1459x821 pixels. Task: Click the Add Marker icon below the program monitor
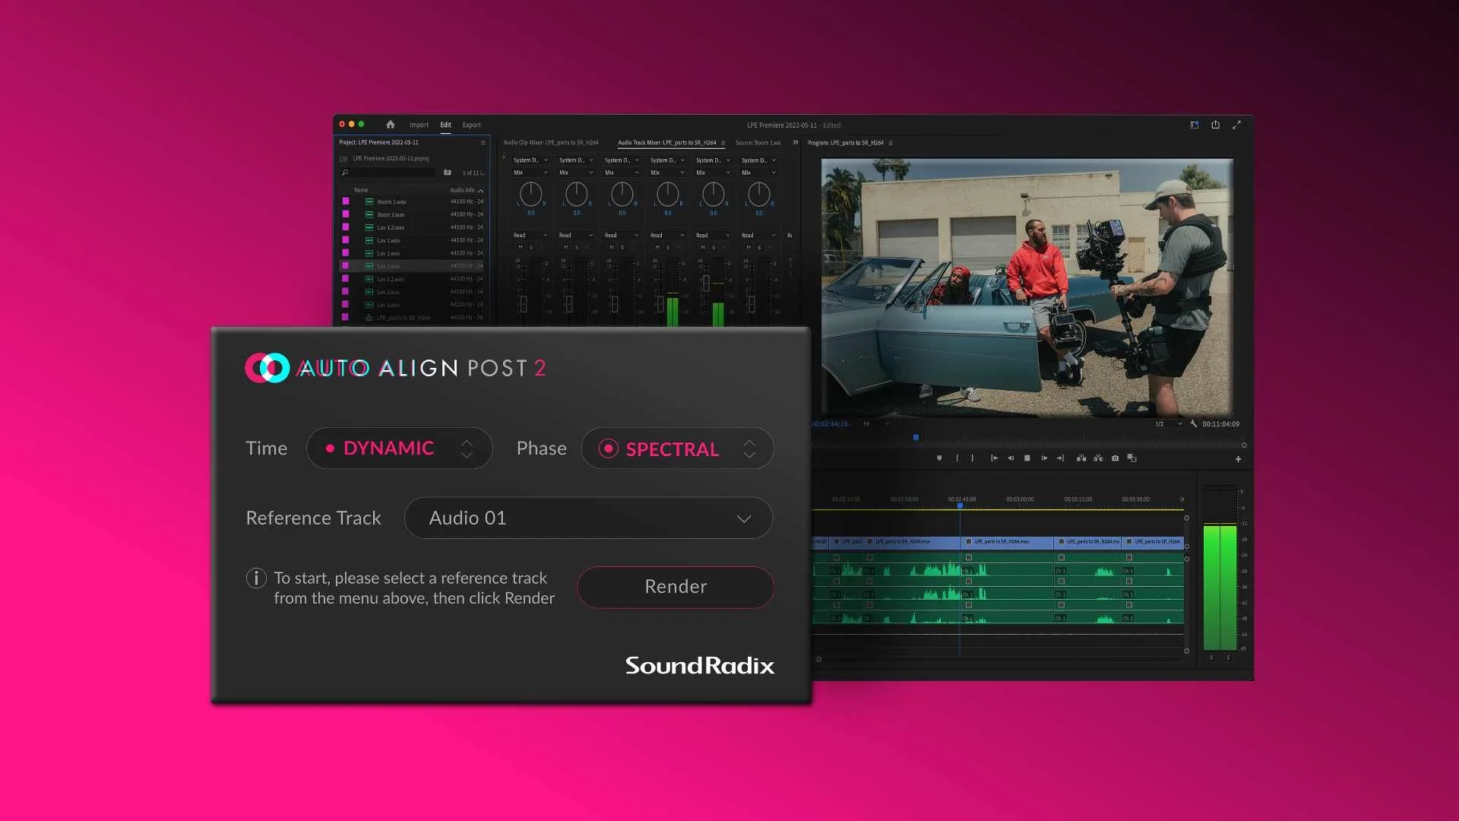pos(938,458)
